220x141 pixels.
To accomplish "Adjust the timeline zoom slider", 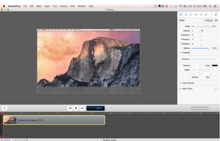I will [x=14, y=140].
